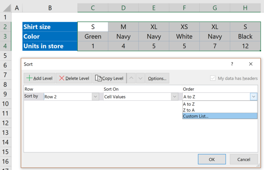Image resolution: width=264 pixels, height=170 pixels.
Task: Open Sort dialog help question mark
Action: pyautogui.click(x=232, y=64)
